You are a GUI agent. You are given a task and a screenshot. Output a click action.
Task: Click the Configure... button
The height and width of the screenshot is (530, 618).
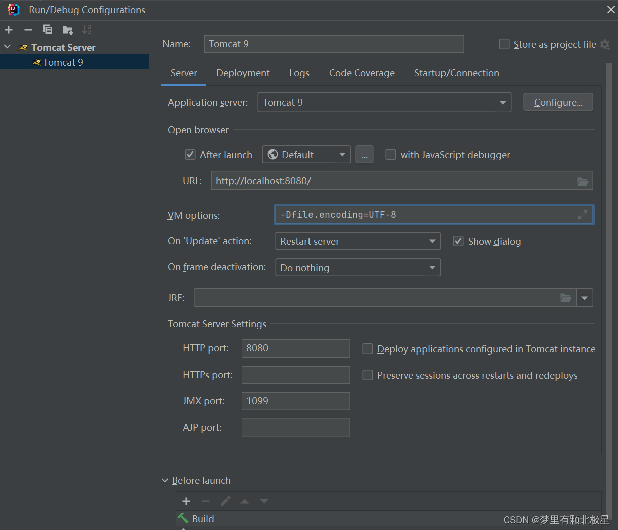558,102
